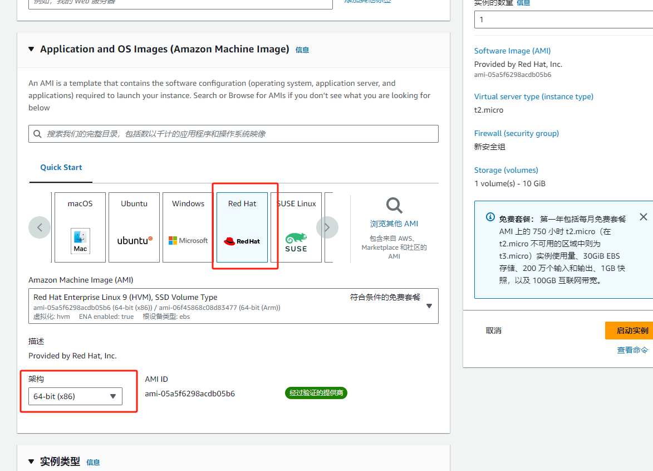Open the Firewall (security group) link
Viewport: 653px width, 471px height.
click(x=517, y=133)
